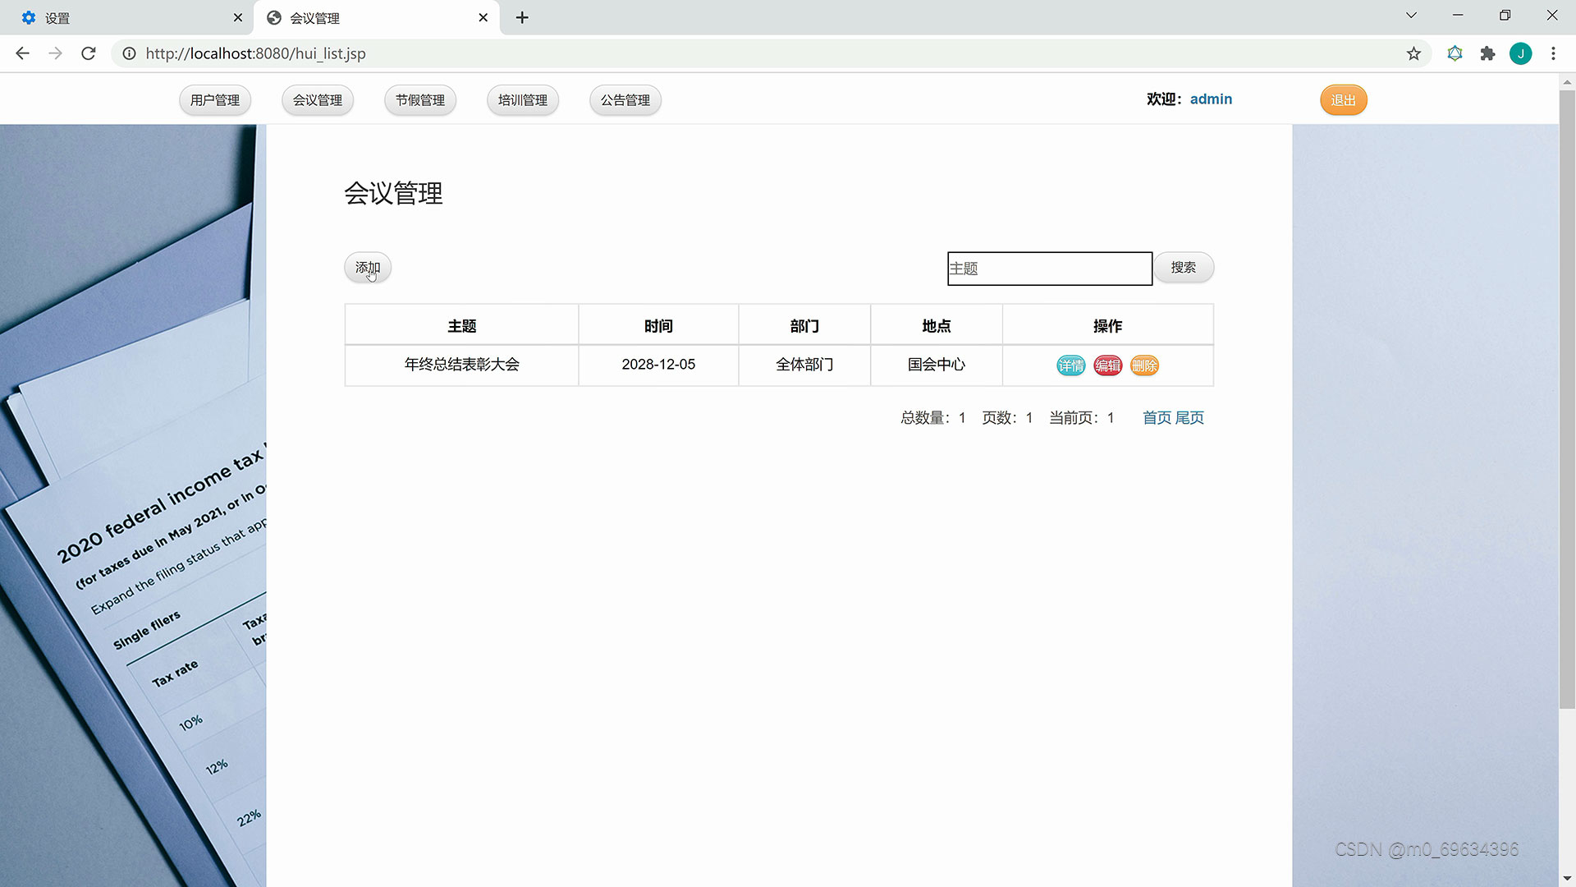Viewport: 1576px width, 887px height.
Task: Expand the tab search dropdown arrow
Action: click(1411, 16)
